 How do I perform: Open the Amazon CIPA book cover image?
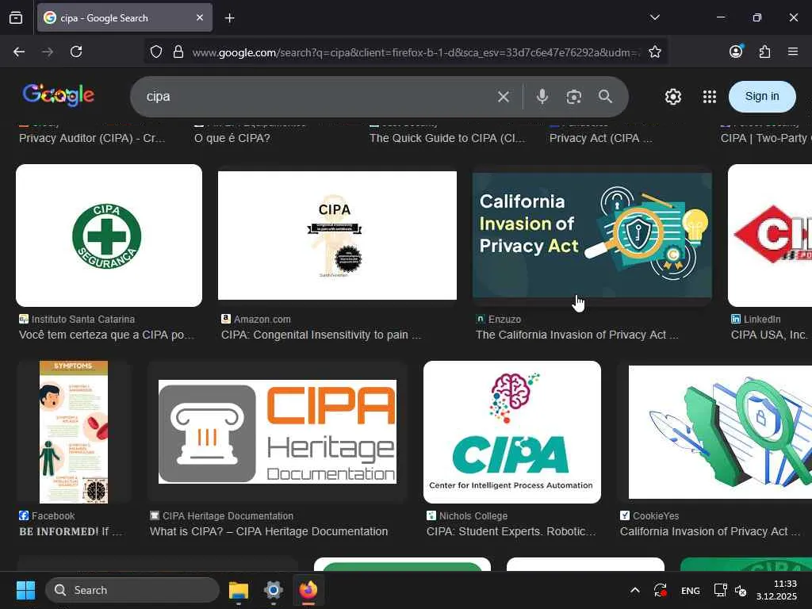tap(337, 236)
